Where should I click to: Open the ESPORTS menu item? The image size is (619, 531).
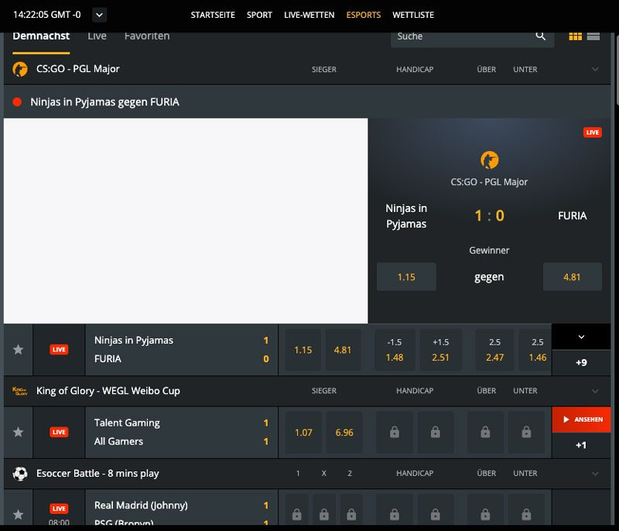(364, 15)
